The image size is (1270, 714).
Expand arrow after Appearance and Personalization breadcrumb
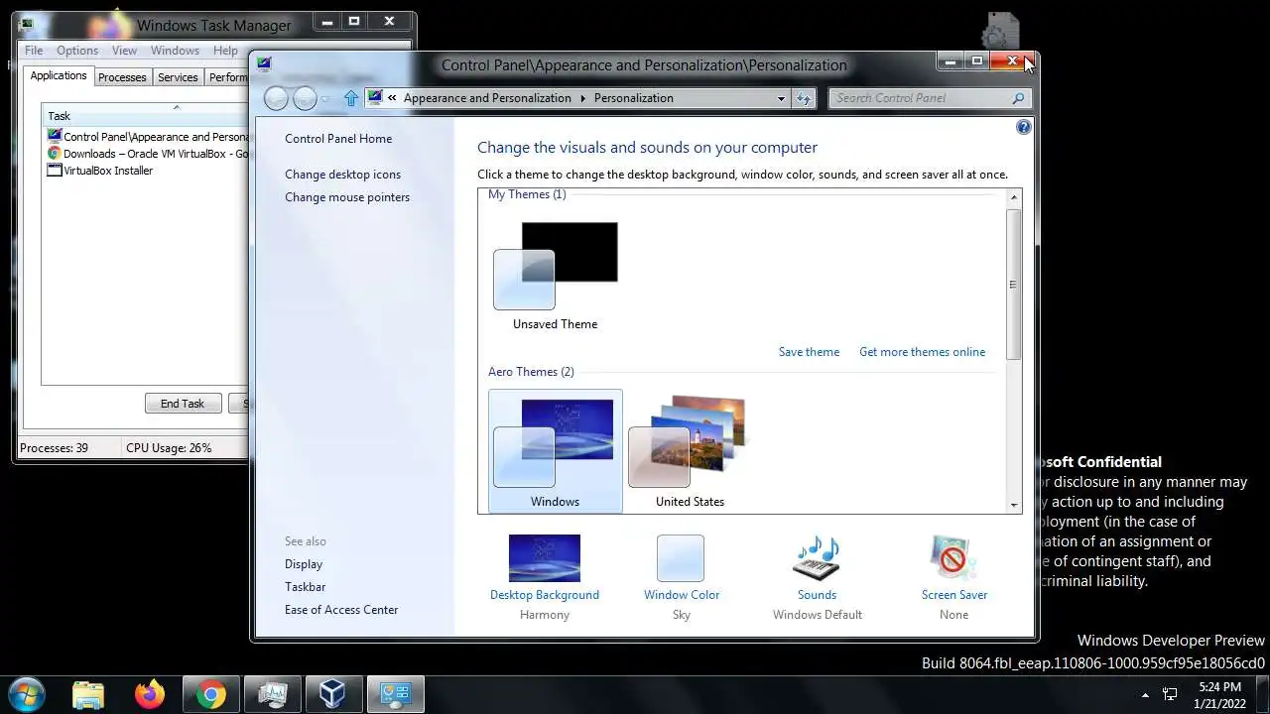click(x=582, y=98)
